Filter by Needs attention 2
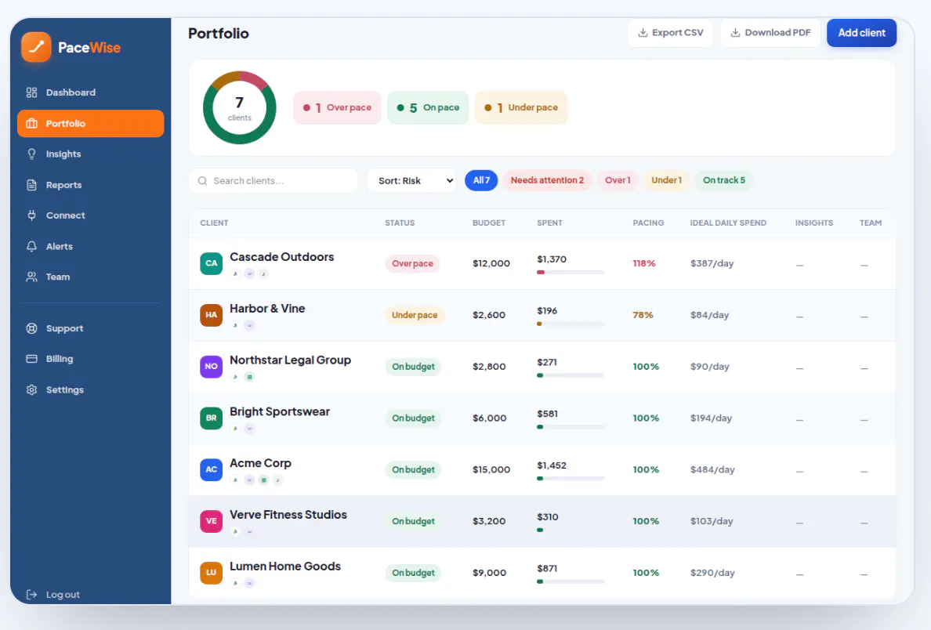 [x=547, y=180]
